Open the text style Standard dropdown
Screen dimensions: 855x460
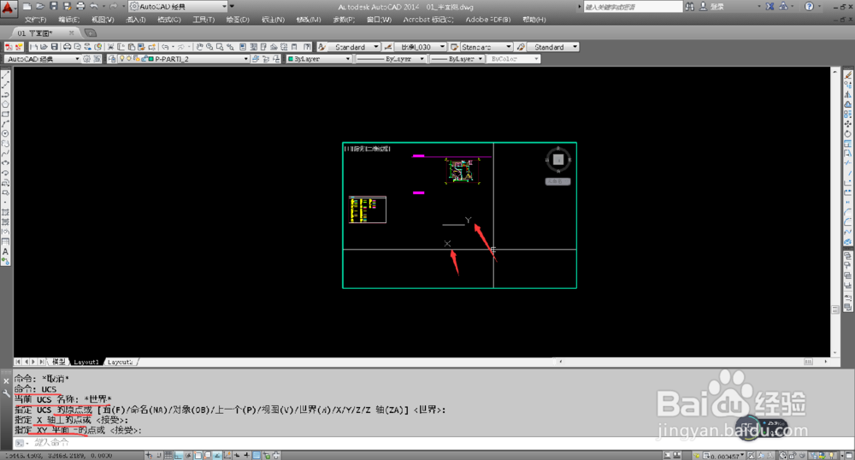[354, 47]
